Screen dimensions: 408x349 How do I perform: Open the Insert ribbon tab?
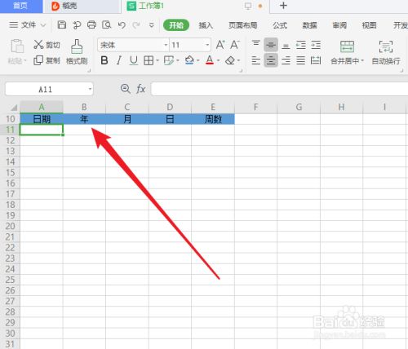[206, 25]
